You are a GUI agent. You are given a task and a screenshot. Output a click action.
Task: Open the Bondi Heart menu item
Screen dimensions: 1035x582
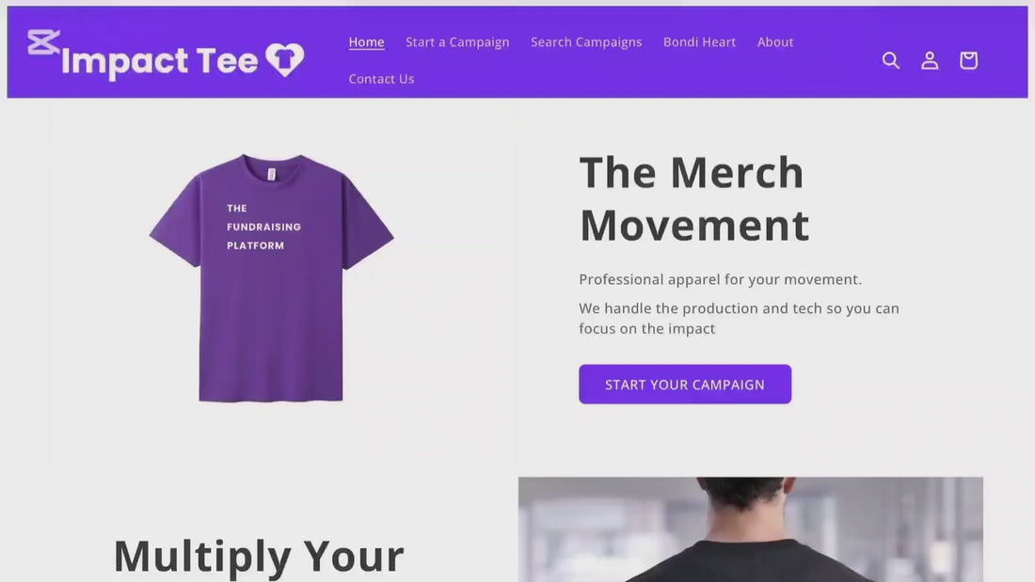coord(699,41)
